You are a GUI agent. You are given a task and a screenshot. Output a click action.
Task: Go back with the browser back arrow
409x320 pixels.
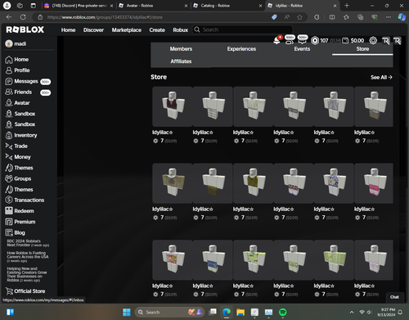(x=9, y=17)
